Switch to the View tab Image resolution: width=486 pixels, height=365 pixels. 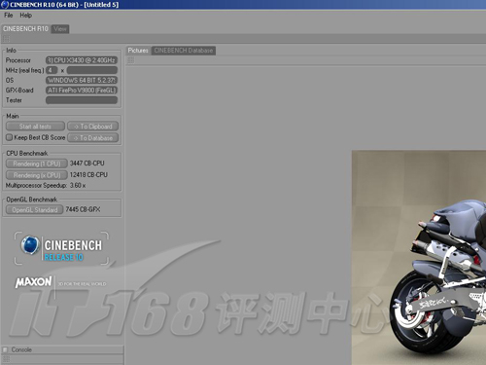[60, 29]
